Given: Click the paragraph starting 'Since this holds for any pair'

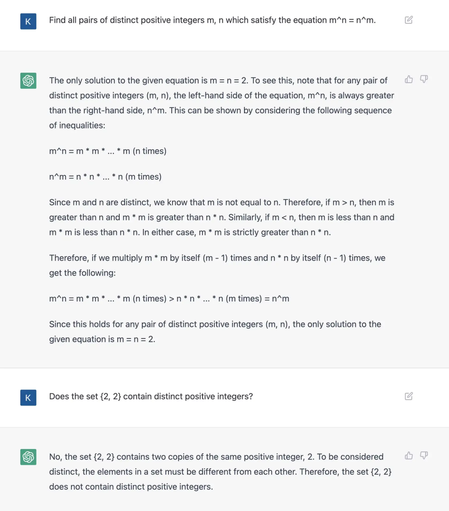Looking at the screenshot, I should 215,332.
